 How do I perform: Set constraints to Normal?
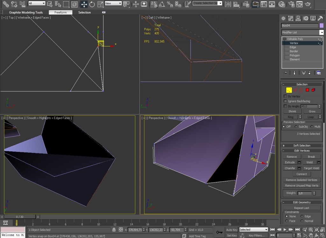point(302,221)
